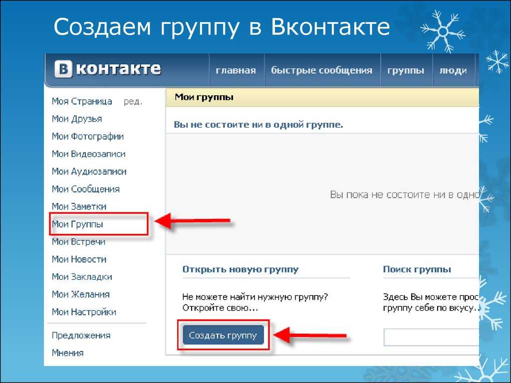Image resolution: width=511 pixels, height=383 pixels.
Task: Open Мои Новости in sidebar
Action: pyautogui.click(x=79, y=259)
